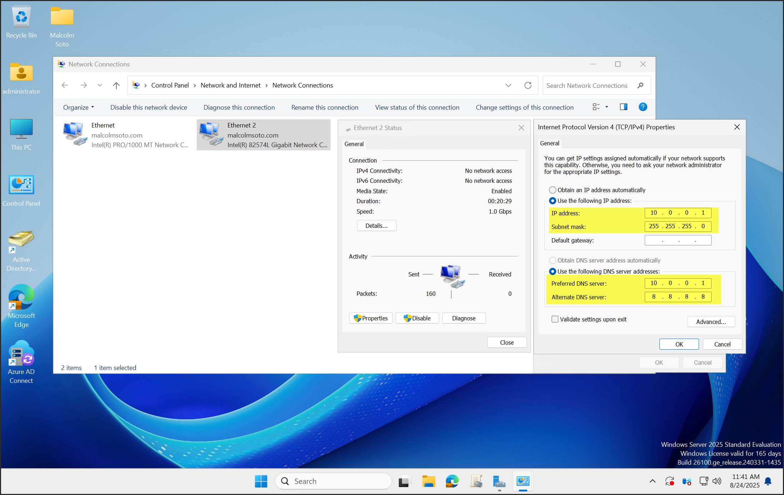Image resolution: width=784 pixels, height=495 pixels.
Task: Select Obtain an IP address automatically
Action: (x=553, y=190)
